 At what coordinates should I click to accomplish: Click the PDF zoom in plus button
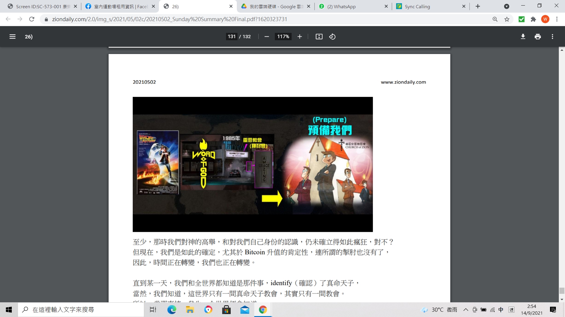point(300,37)
